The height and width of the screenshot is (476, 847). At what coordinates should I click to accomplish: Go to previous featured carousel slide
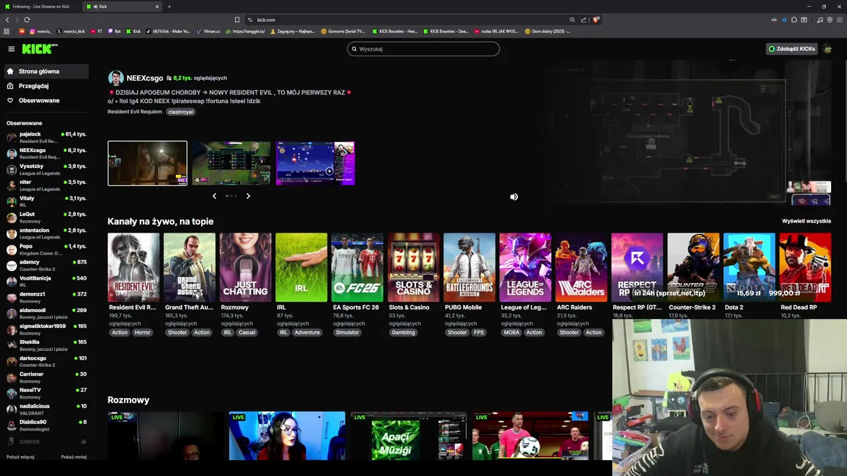click(214, 196)
